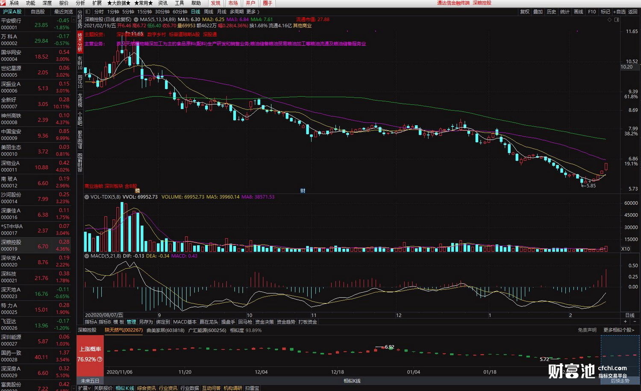Toggle the panel layout icon before 分时
The image size is (641, 391).
(x=88, y=12)
